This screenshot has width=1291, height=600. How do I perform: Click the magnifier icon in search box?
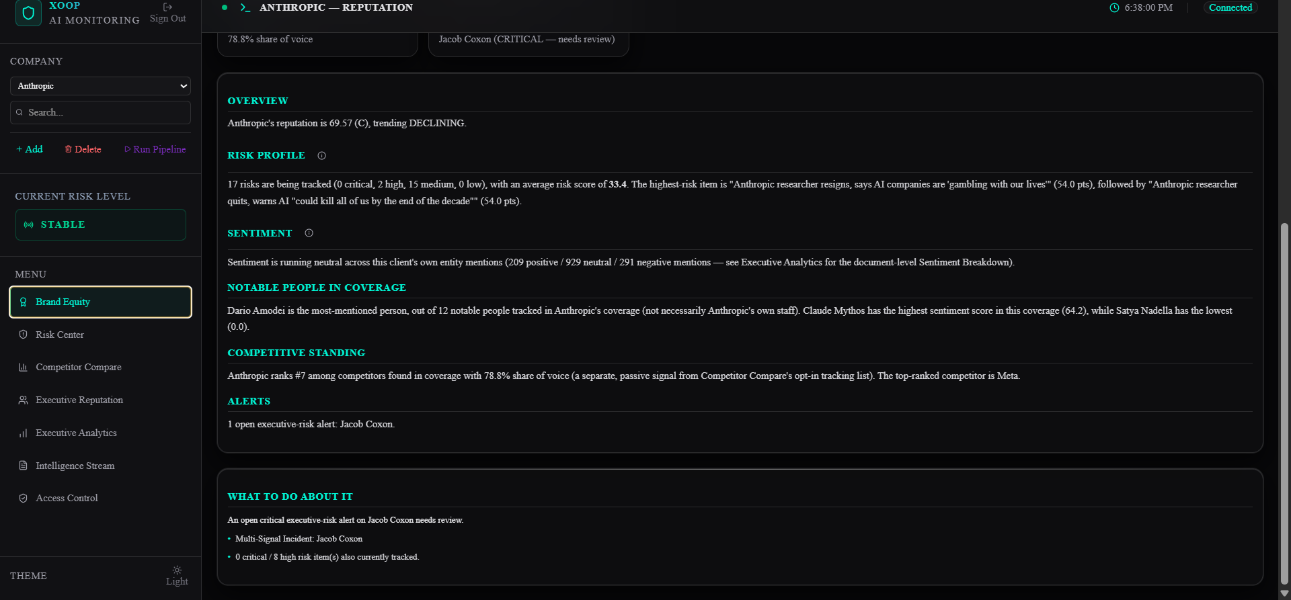[19, 112]
